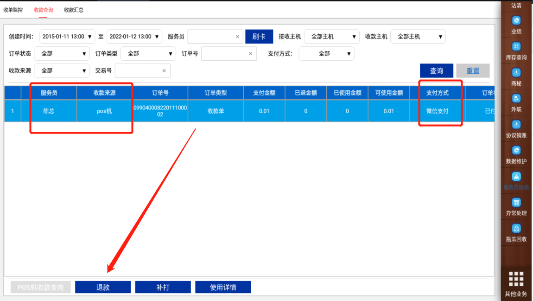Clear the 订单号 field with its x icon

click(x=251, y=54)
